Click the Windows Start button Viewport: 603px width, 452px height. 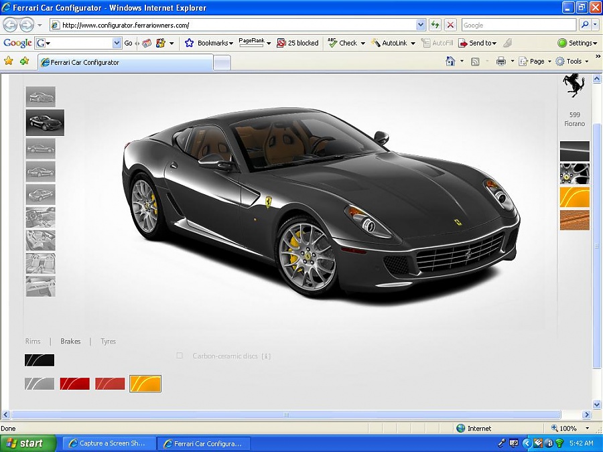coord(27,443)
